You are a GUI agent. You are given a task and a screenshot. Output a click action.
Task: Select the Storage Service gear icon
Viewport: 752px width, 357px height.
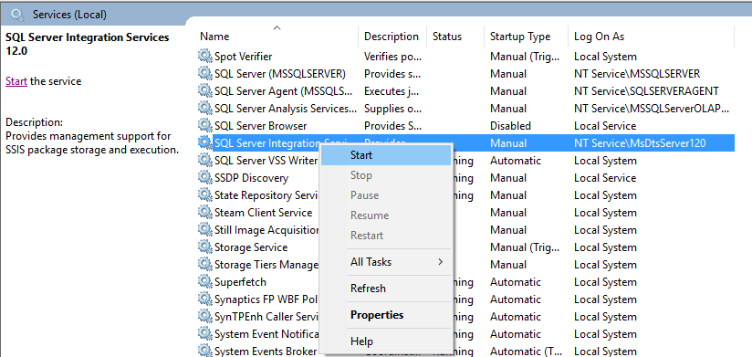204,247
